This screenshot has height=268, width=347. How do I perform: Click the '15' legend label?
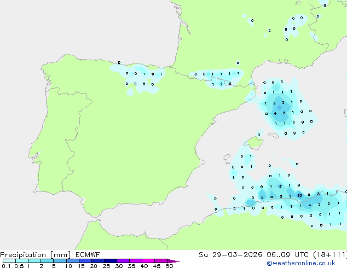(x=81, y=266)
